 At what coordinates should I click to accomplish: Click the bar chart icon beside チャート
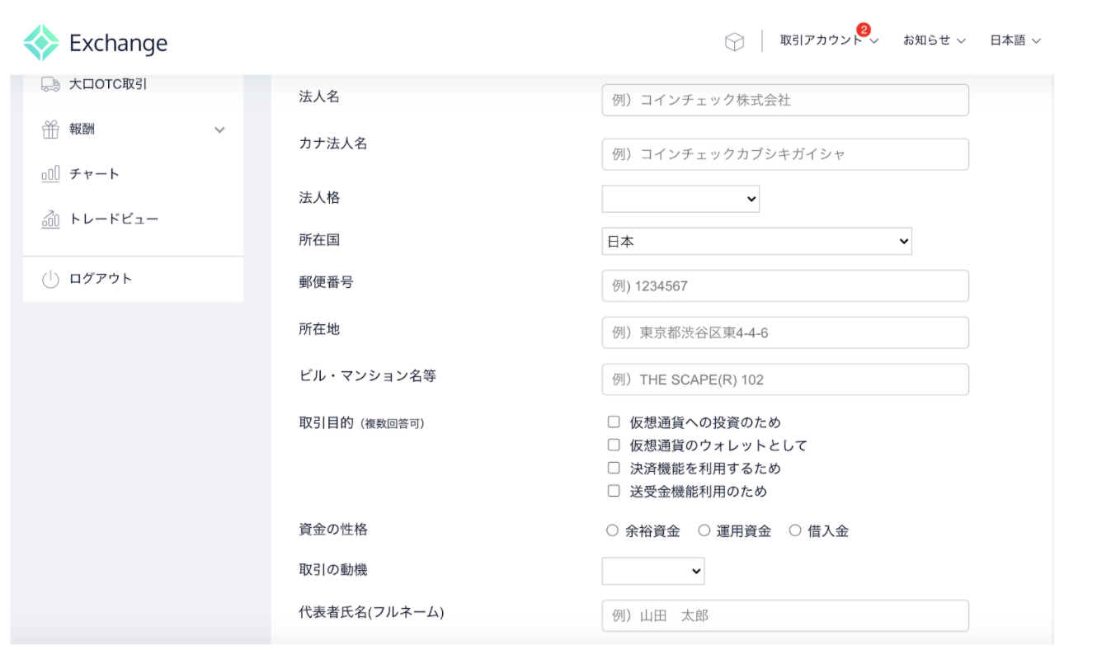pyautogui.click(x=50, y=174)
